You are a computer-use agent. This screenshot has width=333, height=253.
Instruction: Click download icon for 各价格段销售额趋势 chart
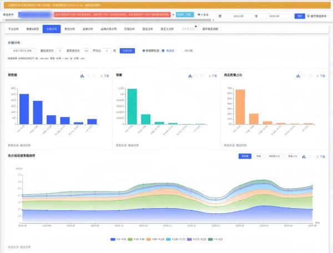(320, 157)
